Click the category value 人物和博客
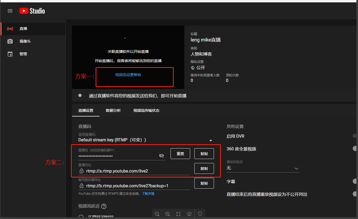 point(201,54)
